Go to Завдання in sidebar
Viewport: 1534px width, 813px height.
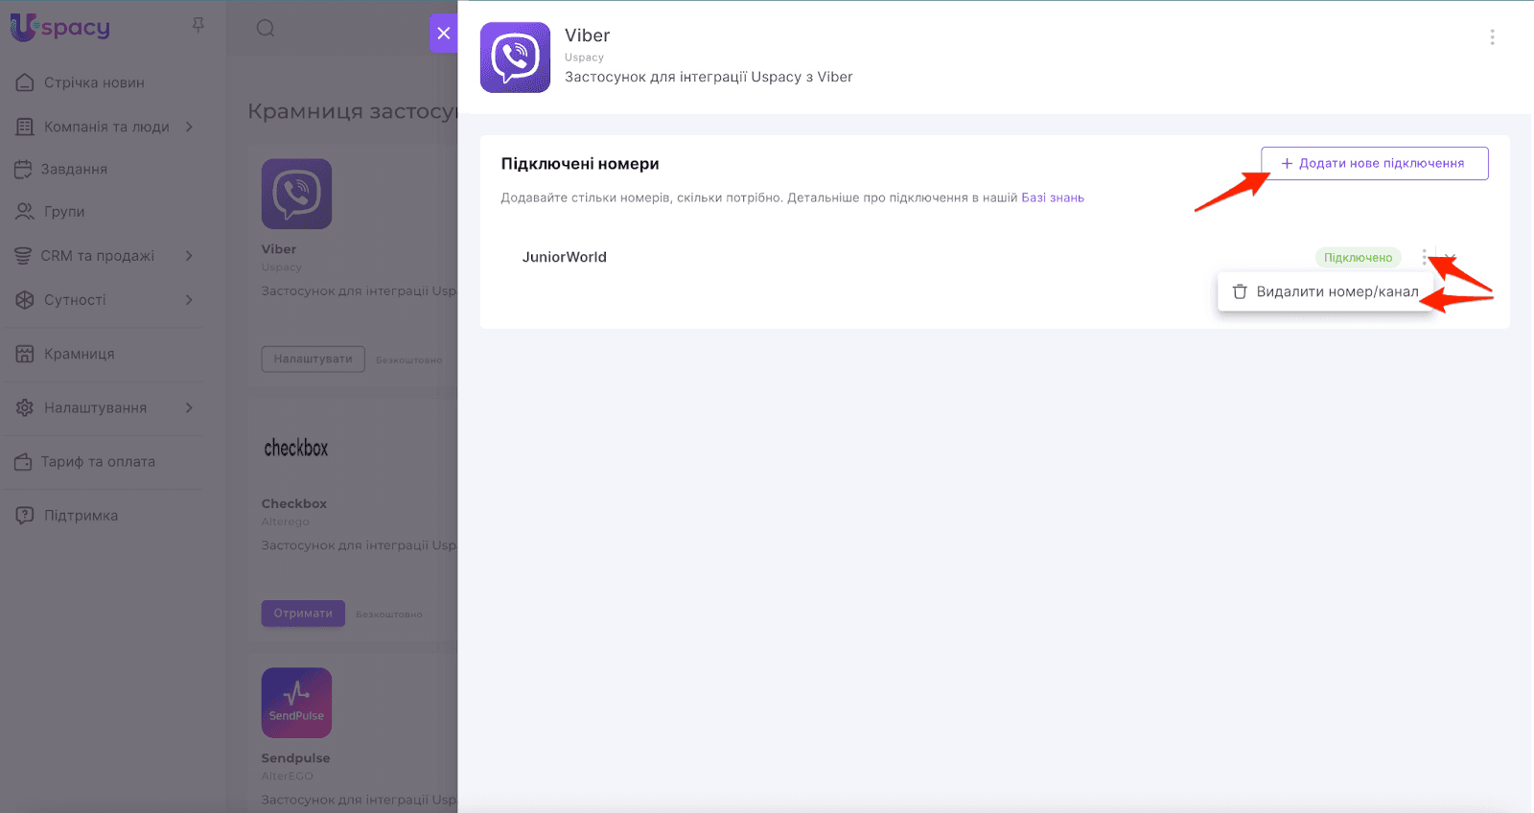[x=74, y=169]
